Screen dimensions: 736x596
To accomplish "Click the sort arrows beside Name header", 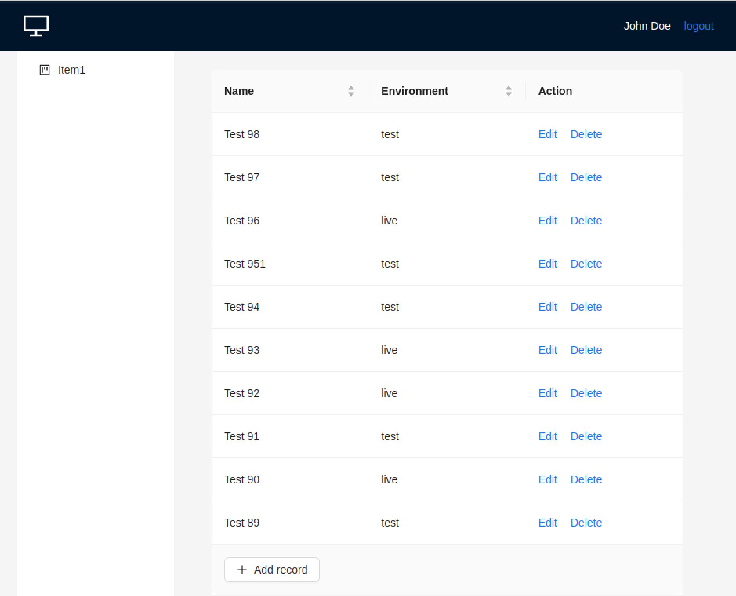I will [x=351, y=91].
